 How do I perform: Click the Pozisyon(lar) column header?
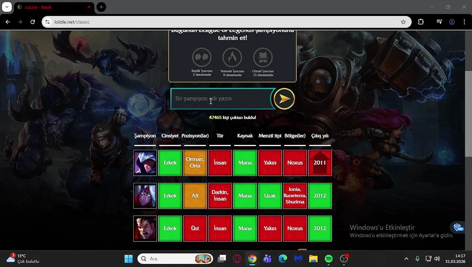pyautogui.click(x=195, y=136)
